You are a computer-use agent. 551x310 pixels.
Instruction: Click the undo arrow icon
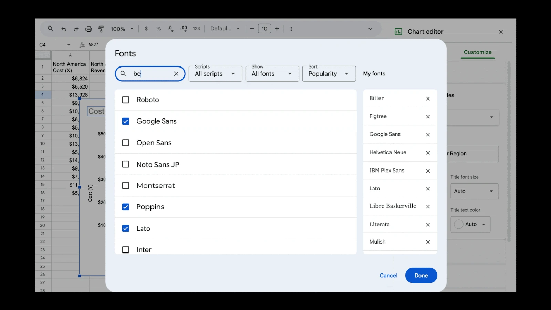coord(64,29)
